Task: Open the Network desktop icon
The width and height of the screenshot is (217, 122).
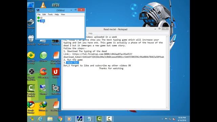Action: 31,24
